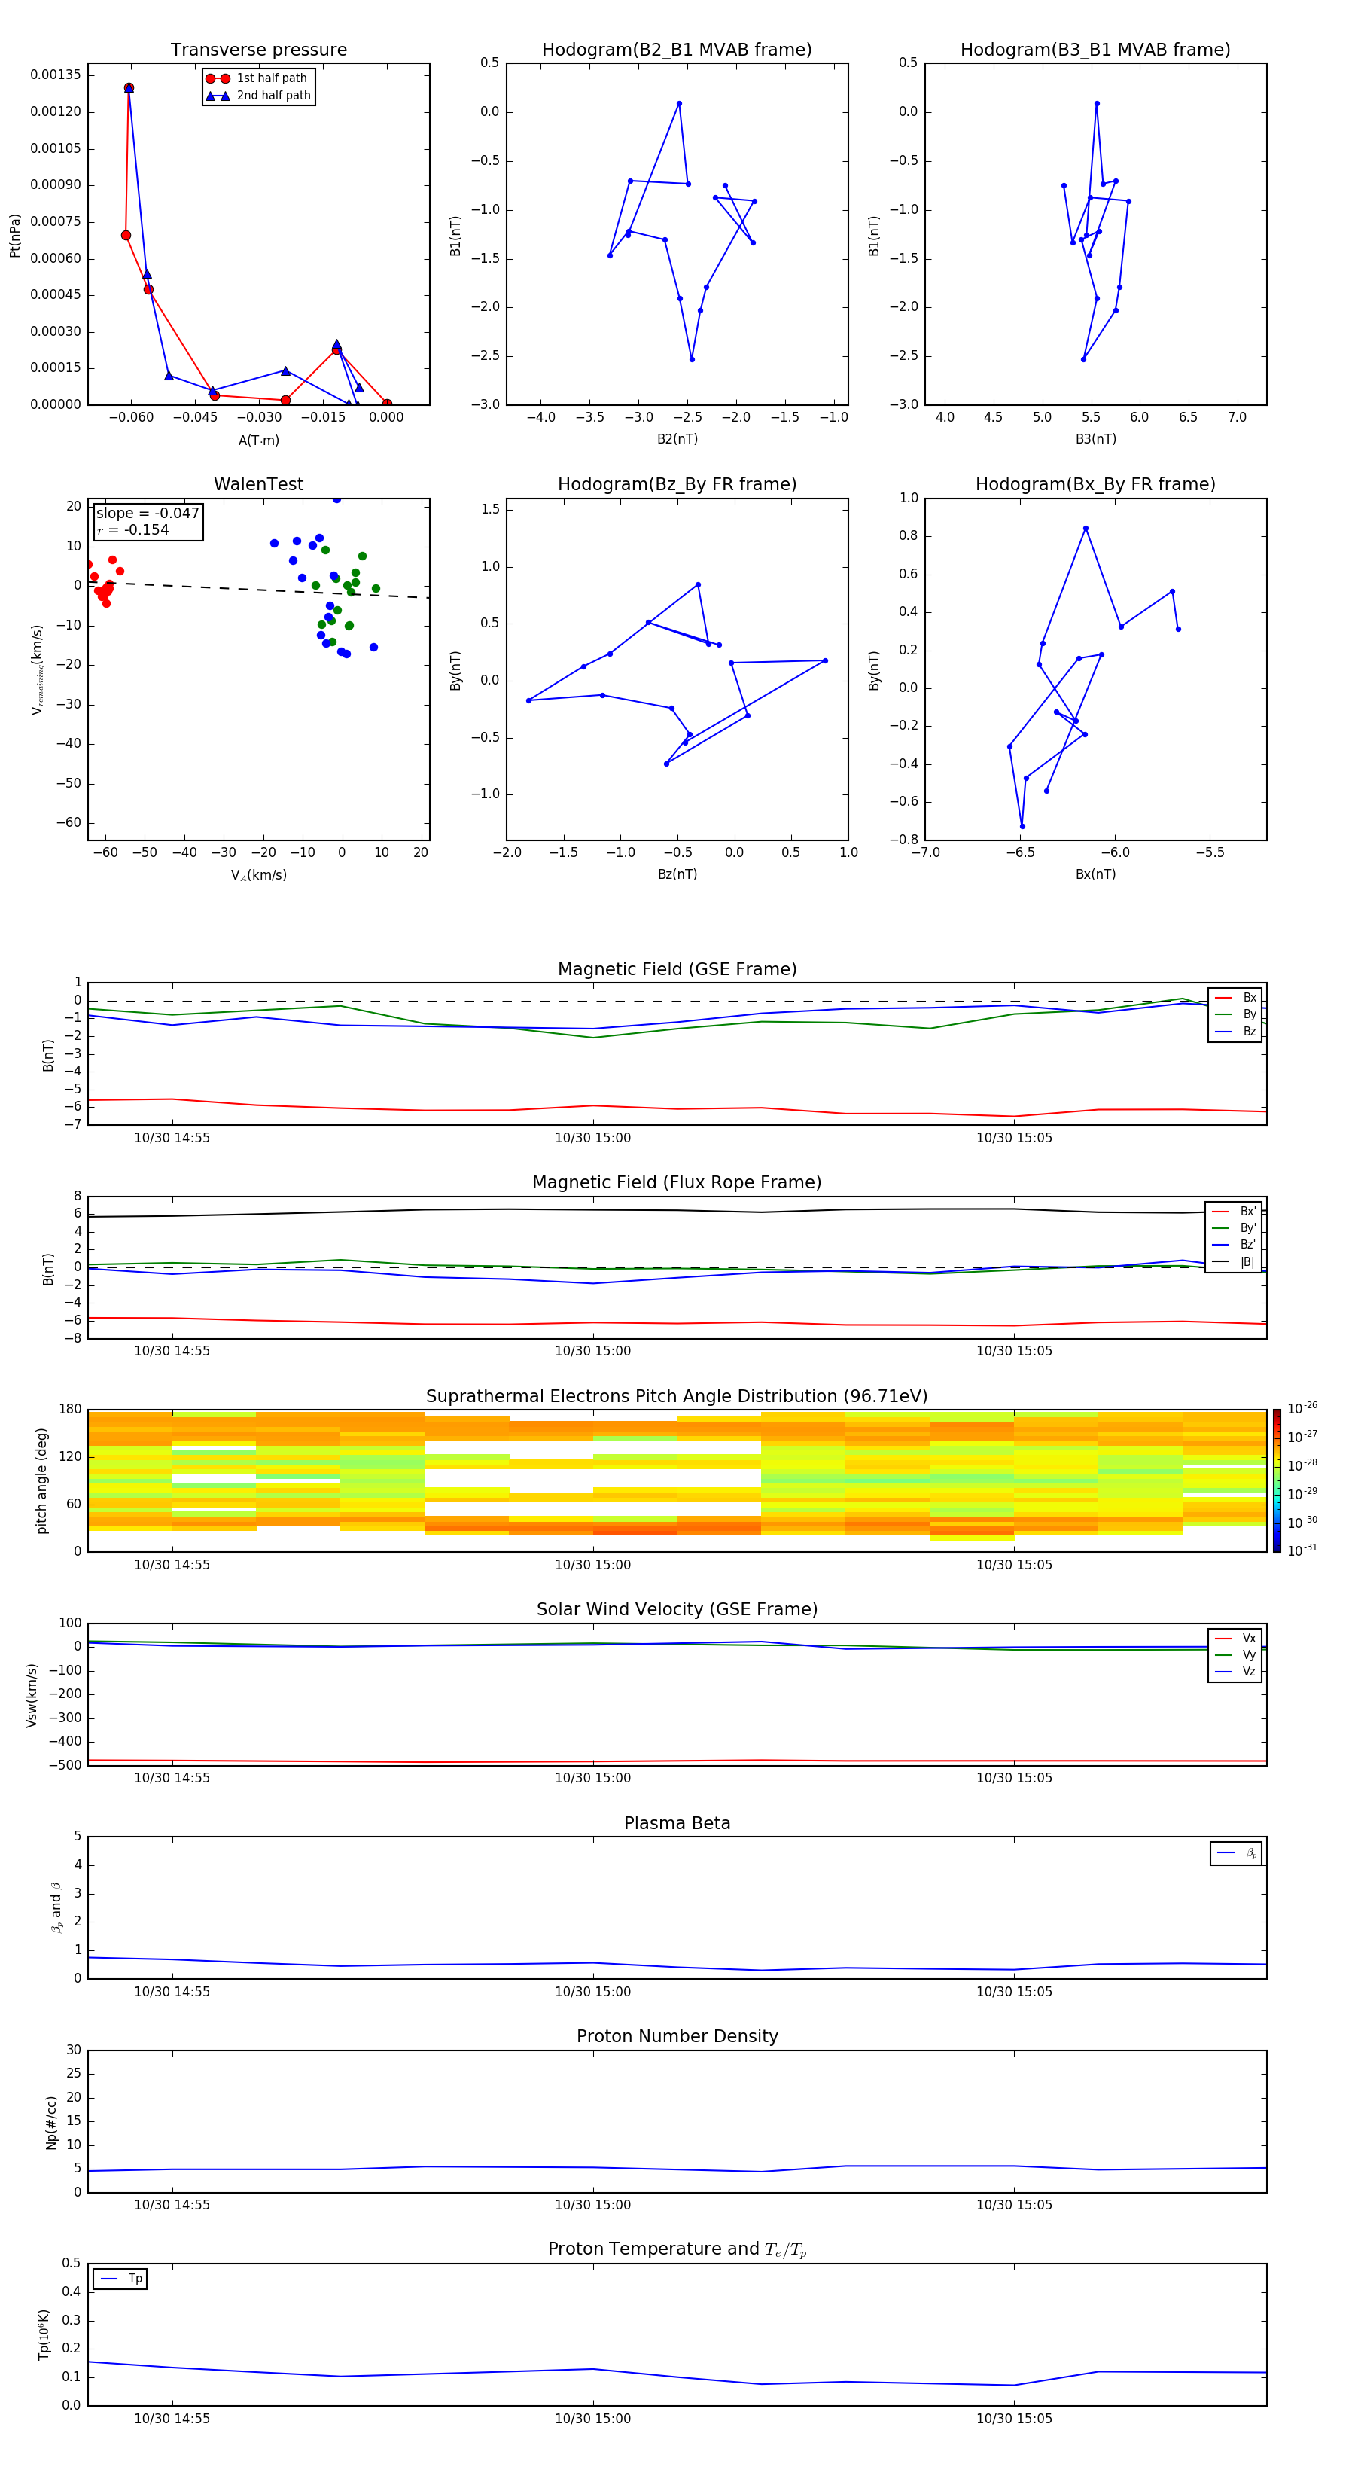Click the 'Hodogram(B2_B1 MVAB frame)' title
This screenshot has width=1355, height=2485.
[677, 50]
